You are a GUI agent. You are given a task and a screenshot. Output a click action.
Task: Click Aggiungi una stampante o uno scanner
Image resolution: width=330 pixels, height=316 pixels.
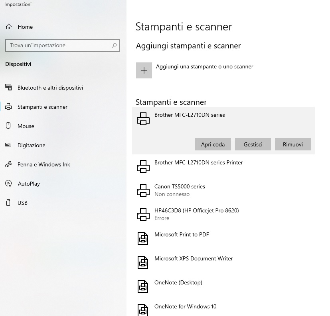204,66
